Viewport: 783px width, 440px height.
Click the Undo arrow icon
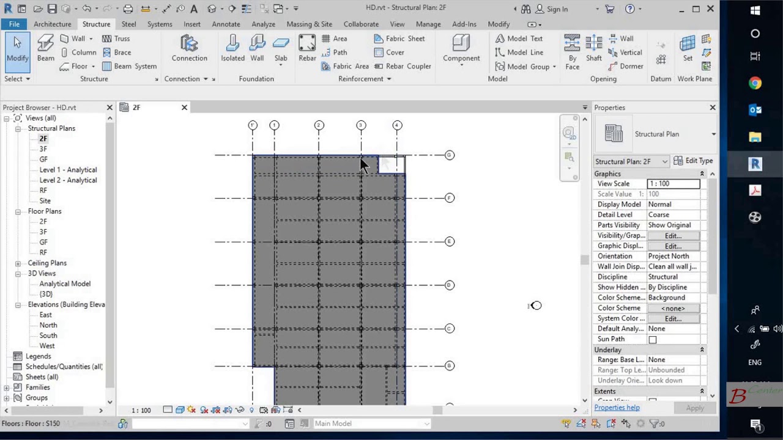[x=86, y=9]
